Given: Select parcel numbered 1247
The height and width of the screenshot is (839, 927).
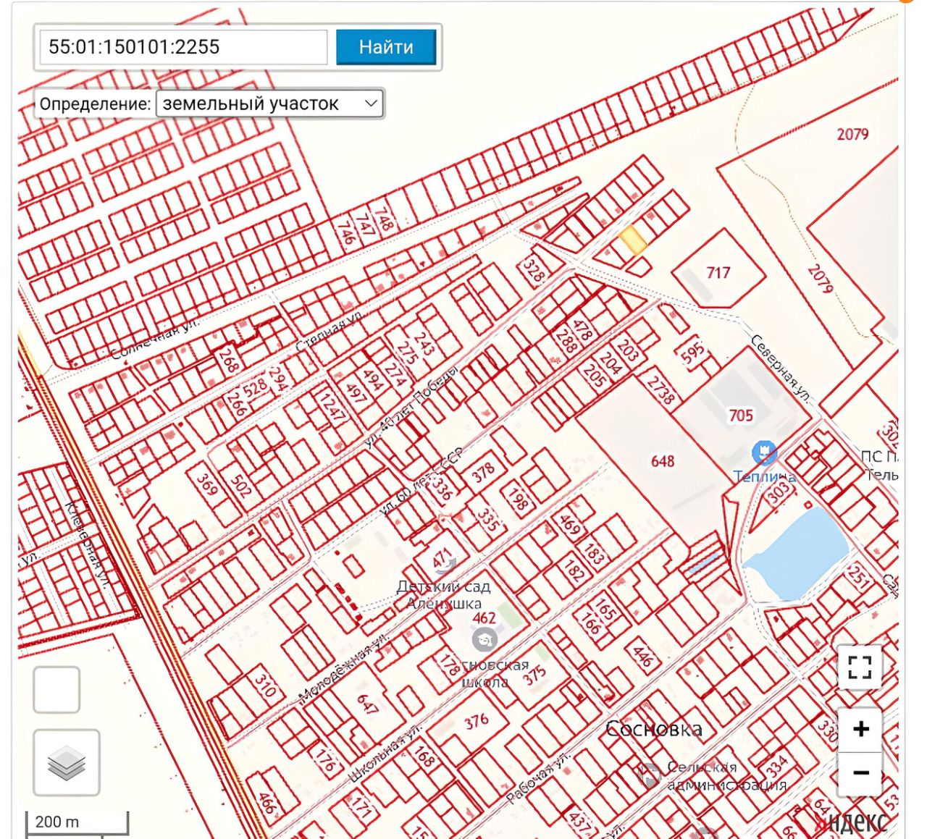Looking at the screenshot, I should tap(331, 405).
